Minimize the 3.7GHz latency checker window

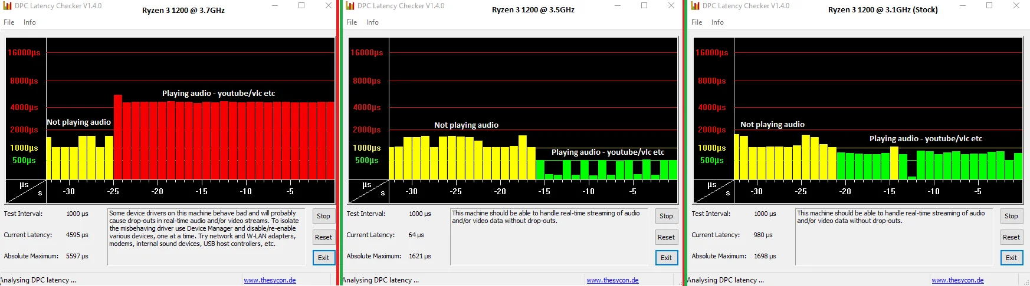click(275, 5)
